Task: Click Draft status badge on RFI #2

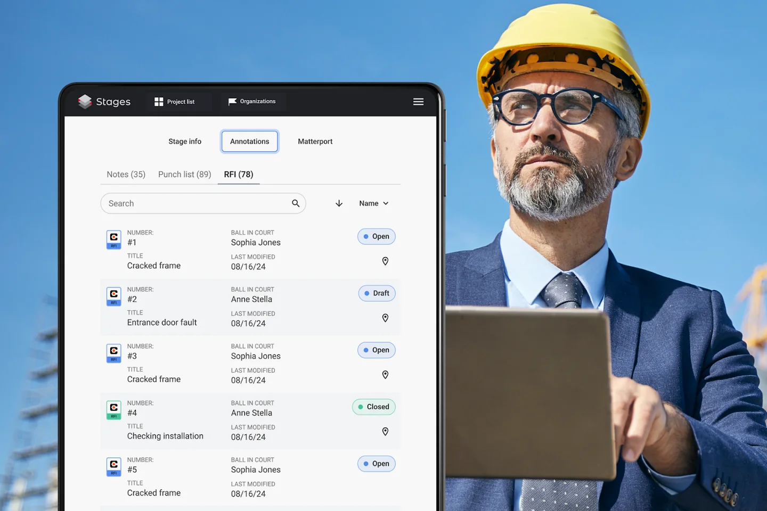Action: [x=377, y=293]
